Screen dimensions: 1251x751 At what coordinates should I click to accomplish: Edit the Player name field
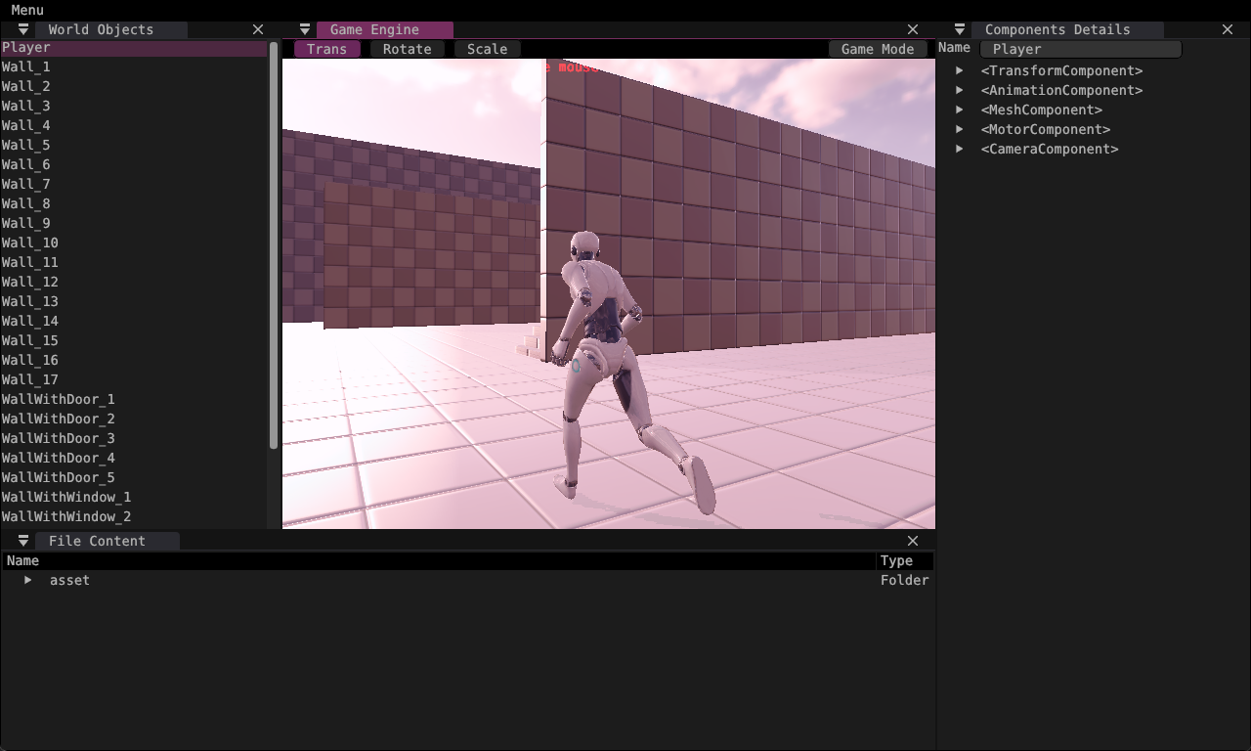[1081, 49]
